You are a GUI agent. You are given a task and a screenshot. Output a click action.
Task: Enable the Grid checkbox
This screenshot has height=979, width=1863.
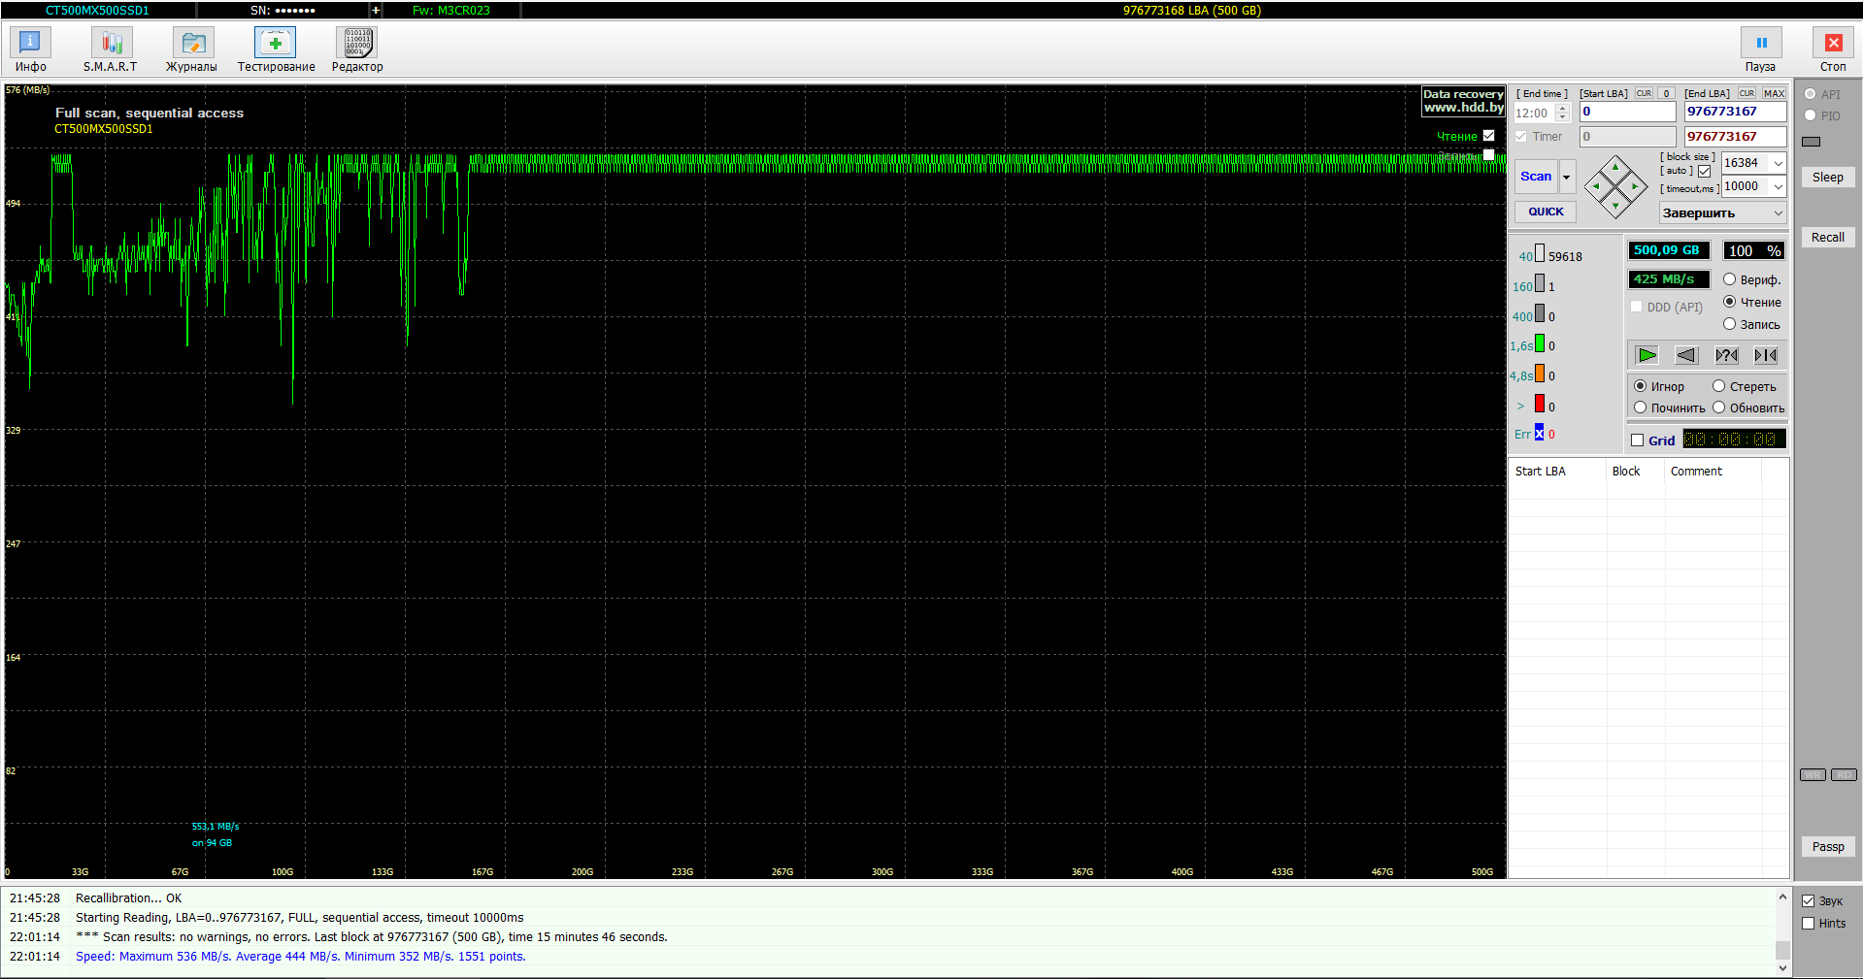[1638, 441]
